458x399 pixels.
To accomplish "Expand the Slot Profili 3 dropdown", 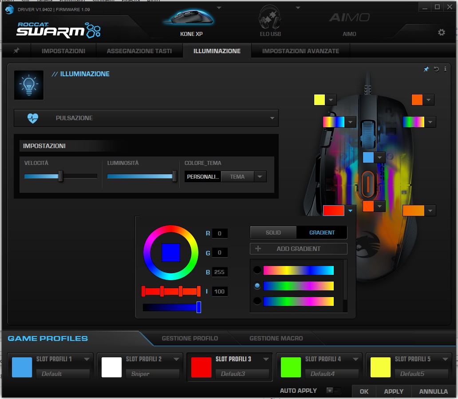I will [266, 359].
